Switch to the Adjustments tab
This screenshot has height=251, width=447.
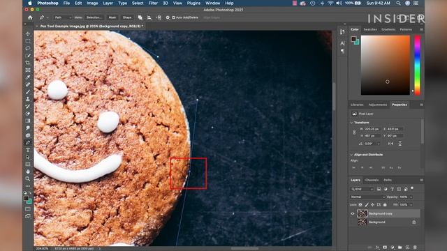point(377,105)
